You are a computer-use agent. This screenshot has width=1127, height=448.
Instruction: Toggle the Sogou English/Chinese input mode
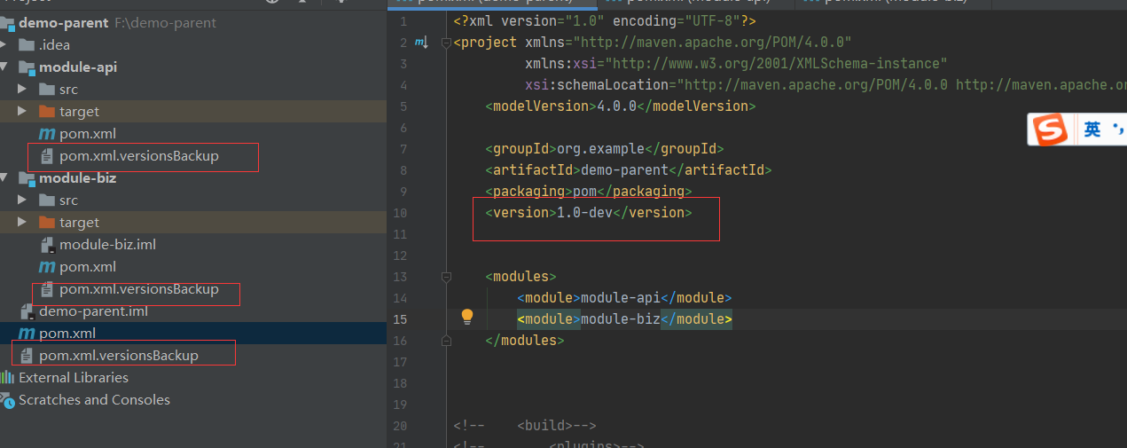[x=1092, y=130]
